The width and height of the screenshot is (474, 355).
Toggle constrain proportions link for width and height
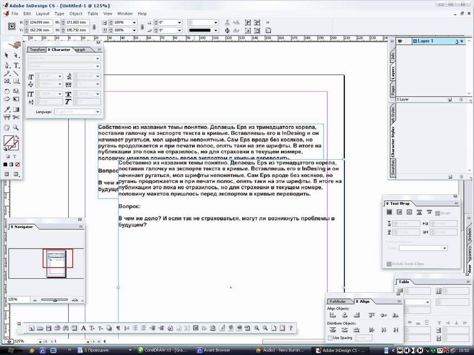click(94, 27)
